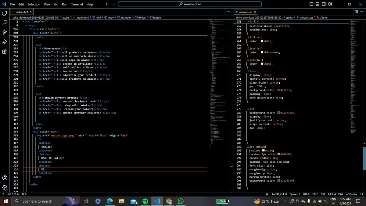Click the zoom magnifier in status bar
The height and width of the screenshot is (206, 366).
(267, 194)
